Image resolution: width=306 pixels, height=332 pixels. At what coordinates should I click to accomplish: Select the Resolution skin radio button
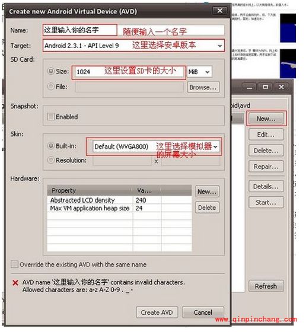pos(51,160)
